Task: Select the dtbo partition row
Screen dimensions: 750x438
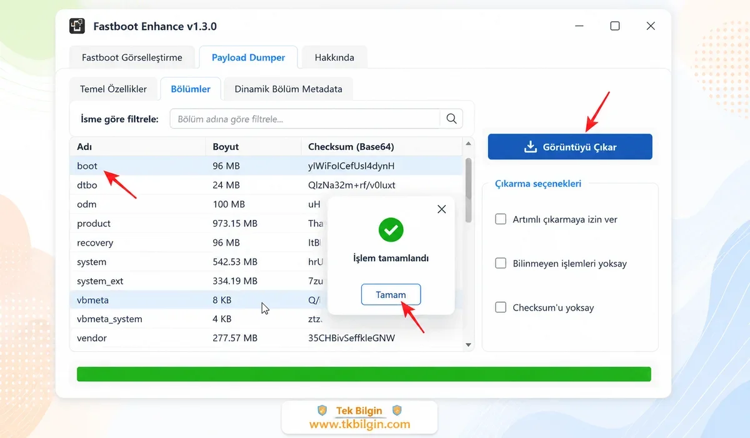Action: click(266, 185)
